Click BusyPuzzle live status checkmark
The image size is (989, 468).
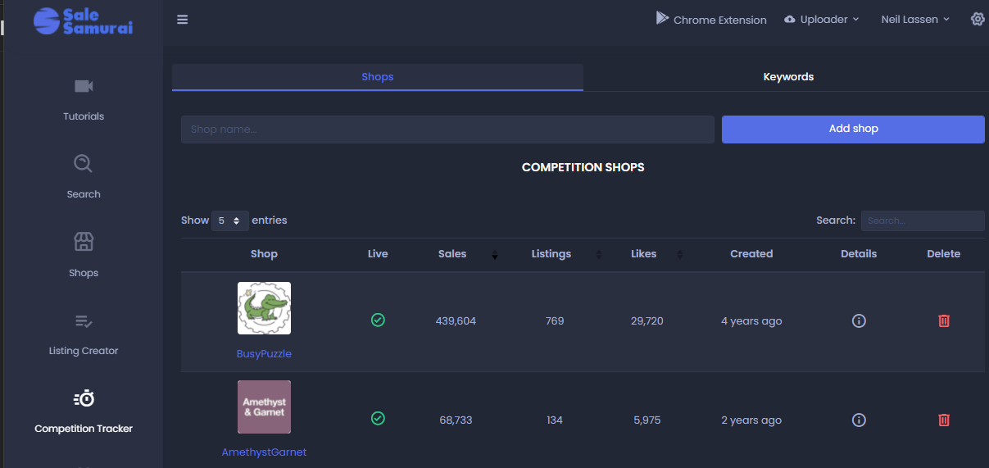(378, 320)
